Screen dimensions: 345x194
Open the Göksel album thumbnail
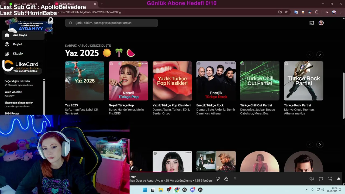pos(172,161)
